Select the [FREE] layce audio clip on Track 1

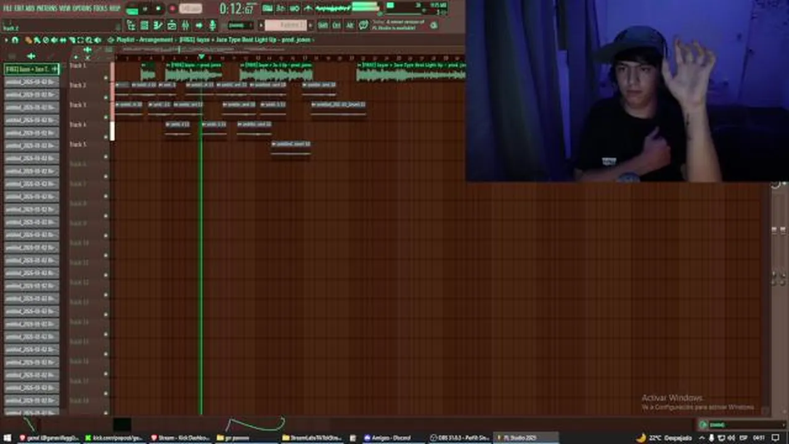click(x=193, y=72)
